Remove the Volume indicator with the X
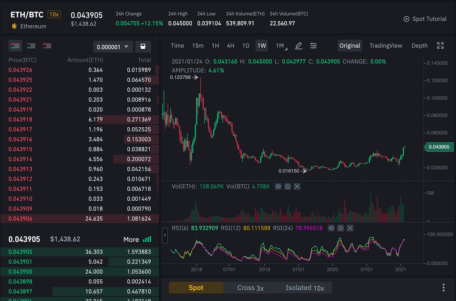The image size is (456, 301). (297, 187)
